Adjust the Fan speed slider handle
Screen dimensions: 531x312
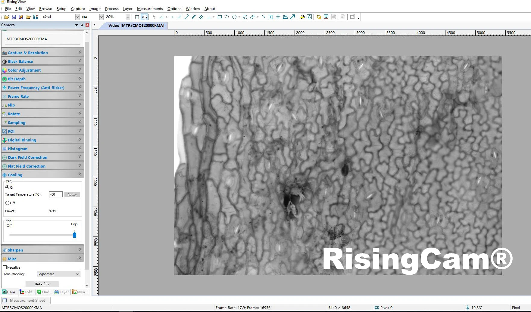click(74, 235)
